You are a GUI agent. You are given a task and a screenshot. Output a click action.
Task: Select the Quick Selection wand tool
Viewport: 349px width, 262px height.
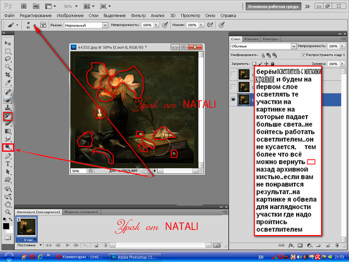[x=8, y=67]
